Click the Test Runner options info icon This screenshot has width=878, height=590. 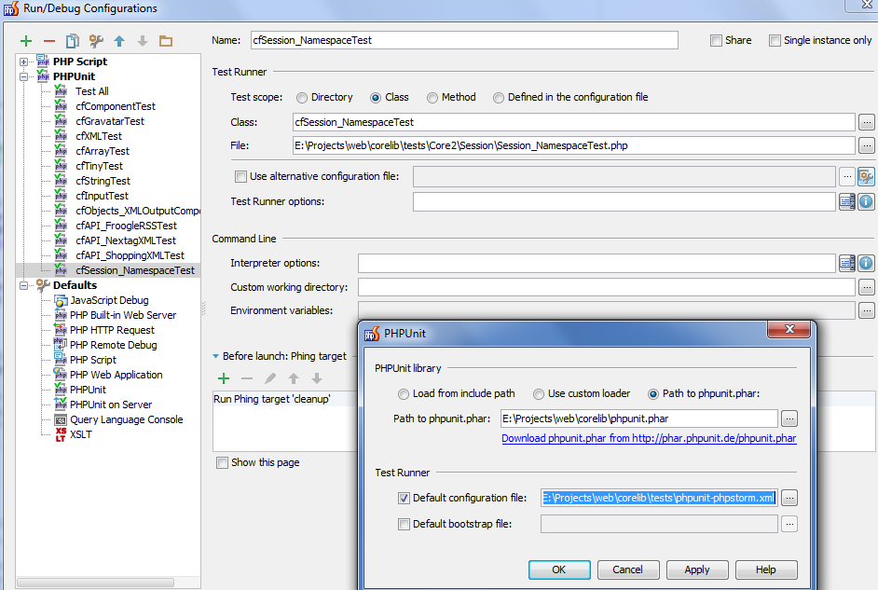click(866, 201)
